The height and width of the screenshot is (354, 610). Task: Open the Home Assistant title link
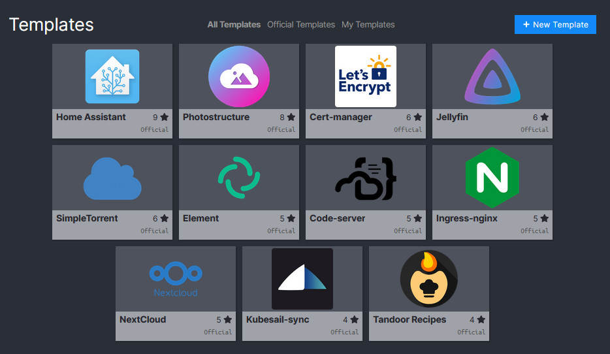91,117
